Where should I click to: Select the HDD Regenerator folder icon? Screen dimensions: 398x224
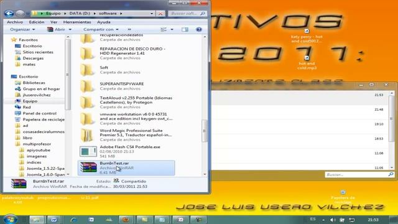point(87,54)
